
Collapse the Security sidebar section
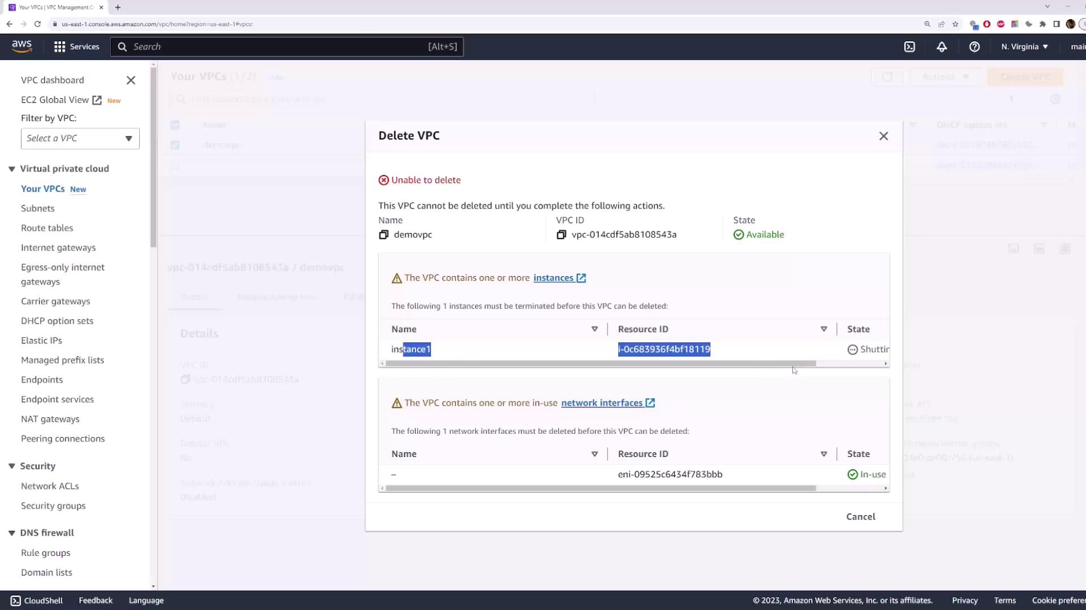pyautogui.click(x=12, y=466)
